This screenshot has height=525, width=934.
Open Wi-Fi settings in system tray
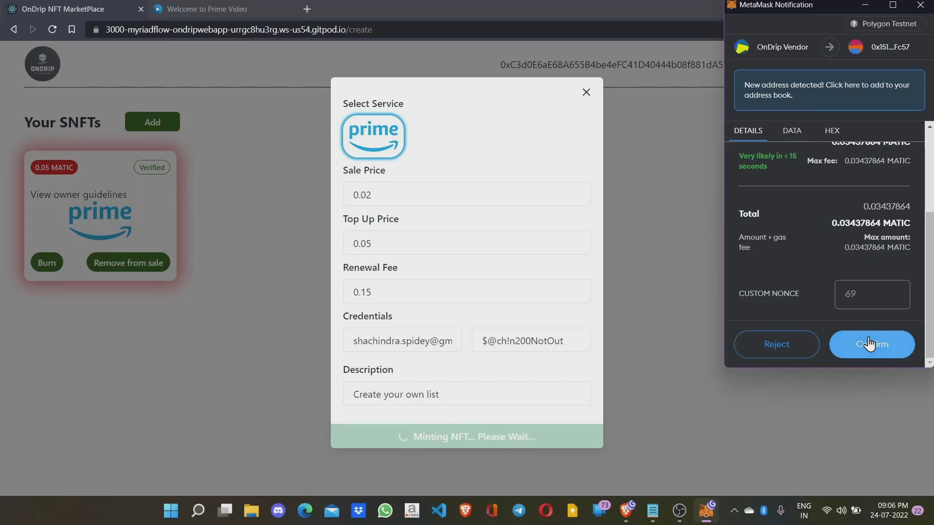826,510
